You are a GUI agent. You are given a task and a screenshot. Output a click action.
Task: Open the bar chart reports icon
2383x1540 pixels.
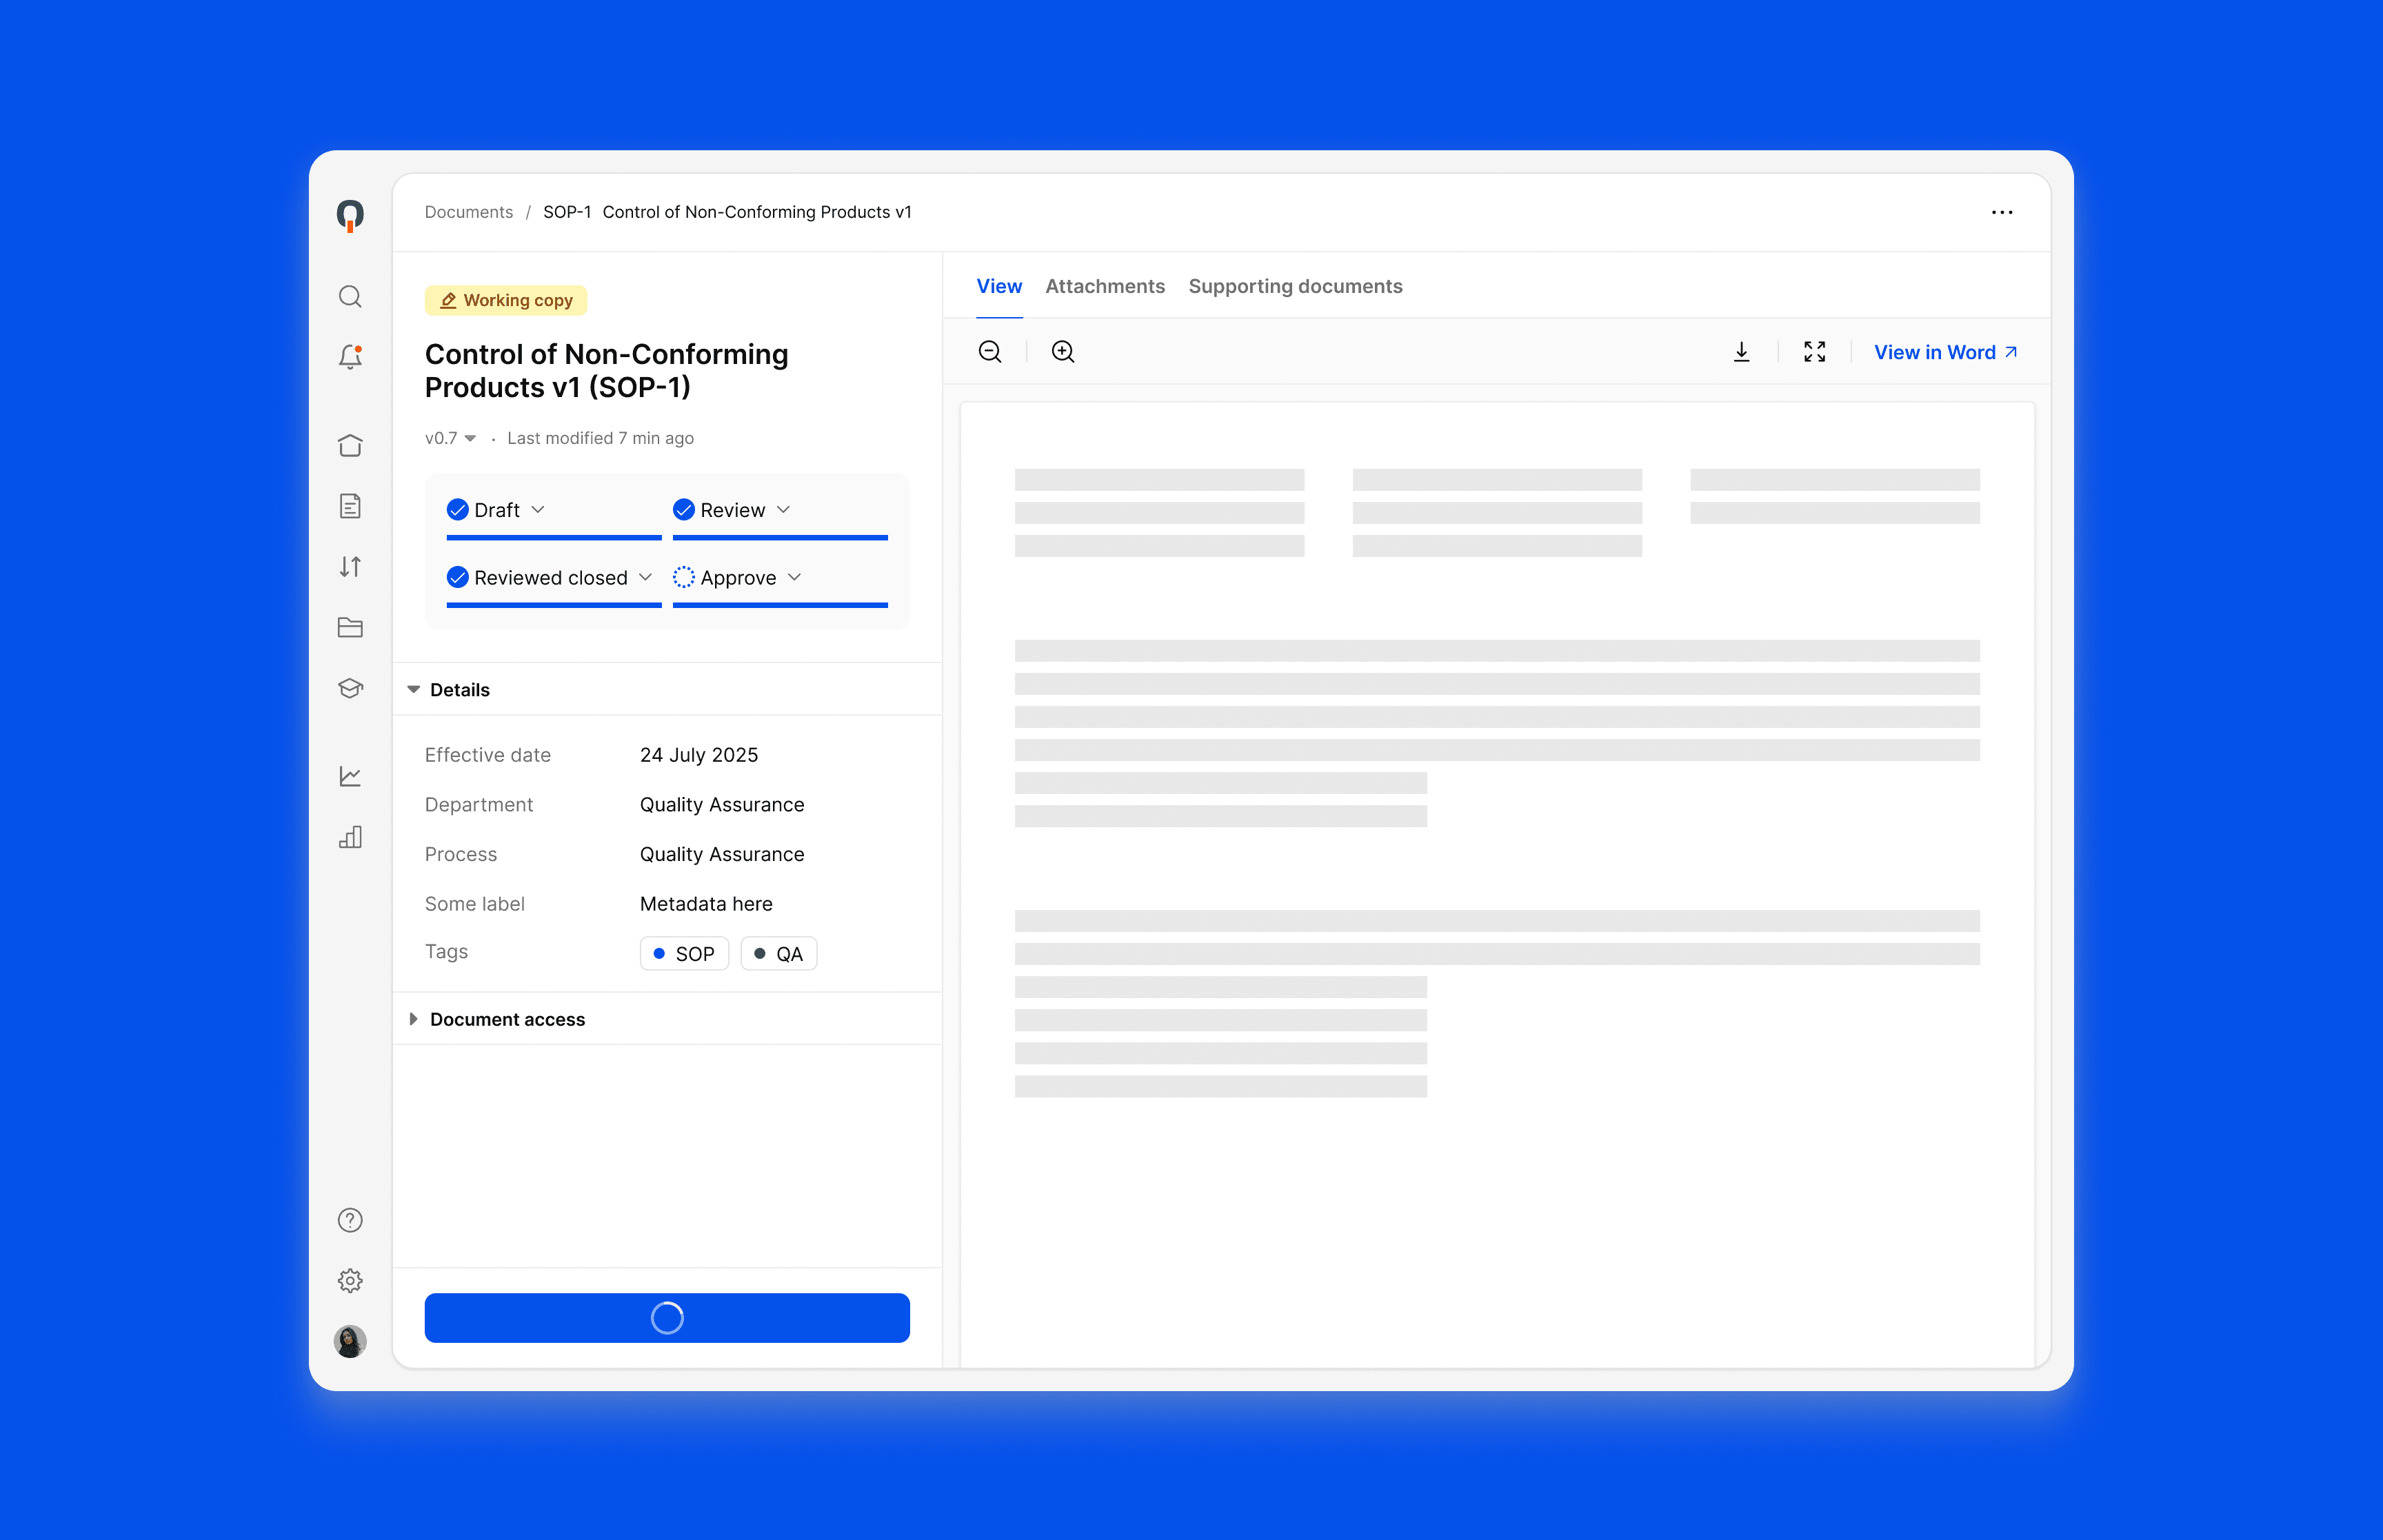click(x=350, y=837)
